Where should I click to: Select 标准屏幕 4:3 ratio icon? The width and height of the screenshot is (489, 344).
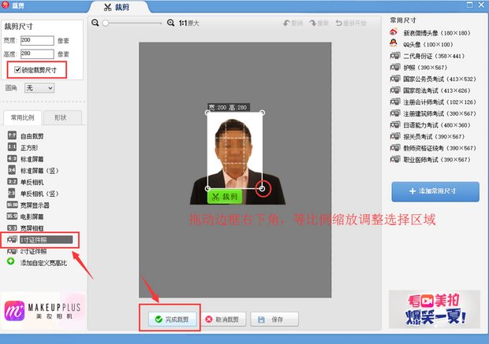pos(12,158)
